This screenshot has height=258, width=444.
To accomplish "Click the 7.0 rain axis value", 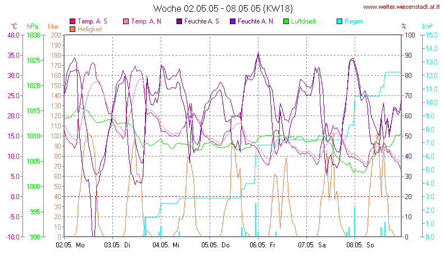I will point(430,143).
